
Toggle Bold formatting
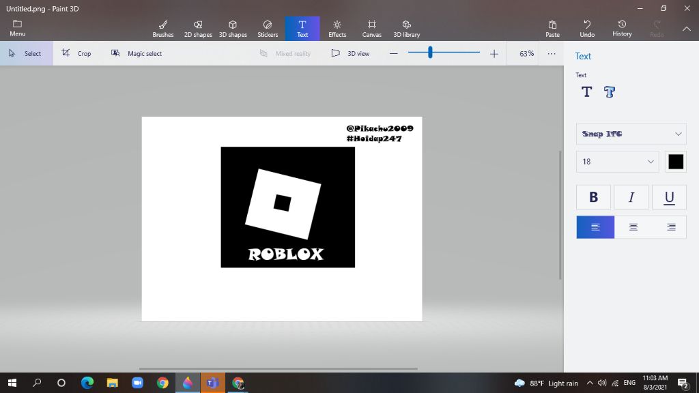(593, 197)
